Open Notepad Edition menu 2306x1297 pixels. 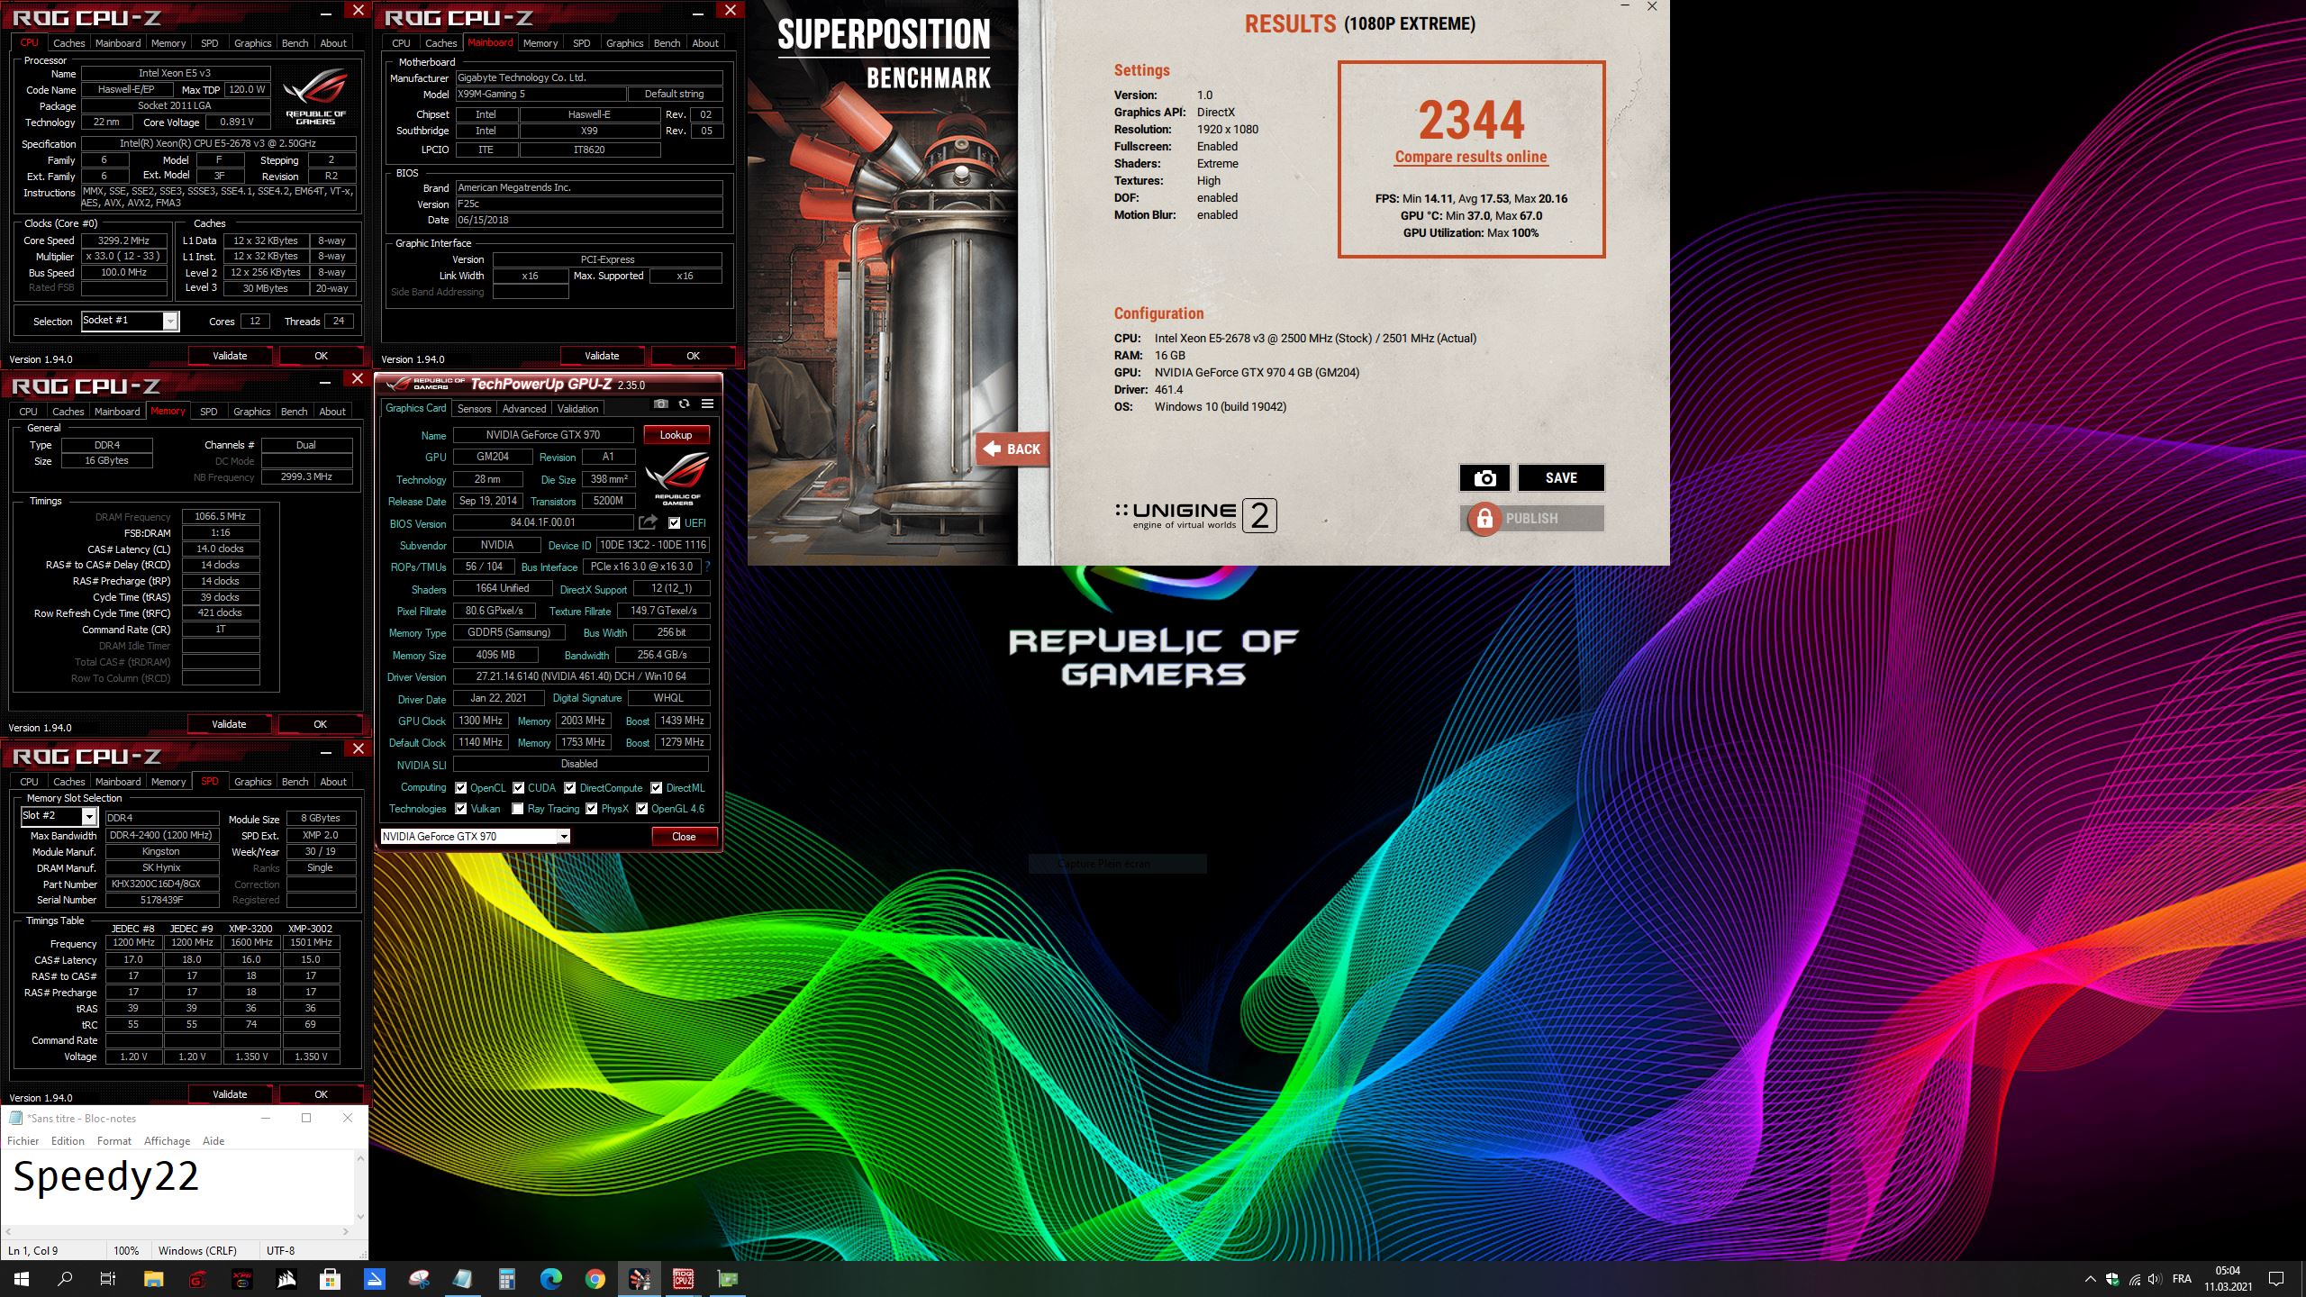click(x=68, y=1141)
